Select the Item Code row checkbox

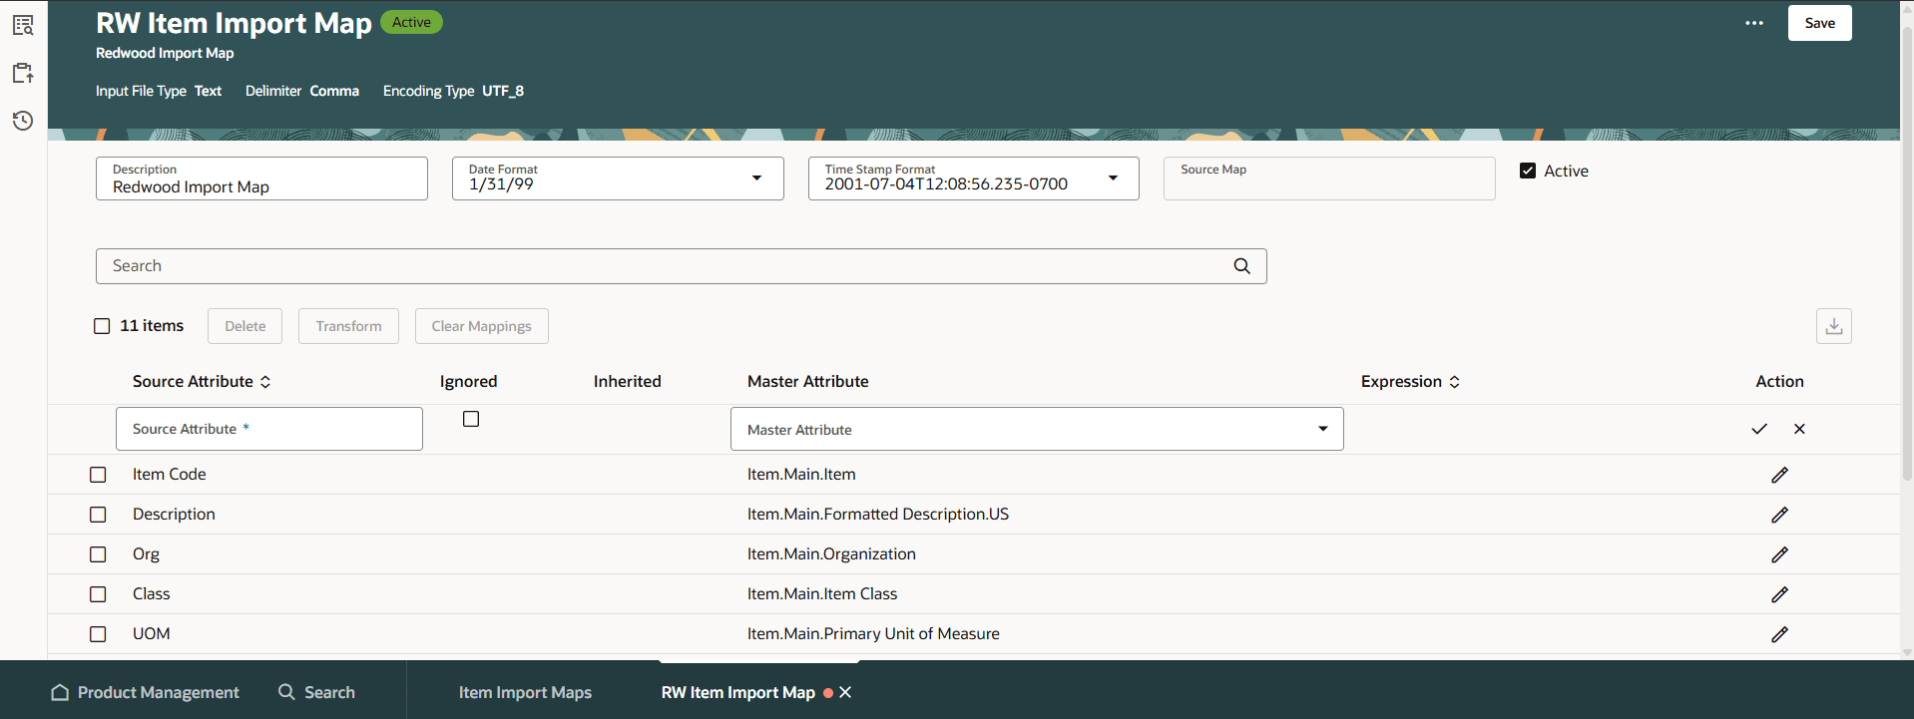(98, 475)
